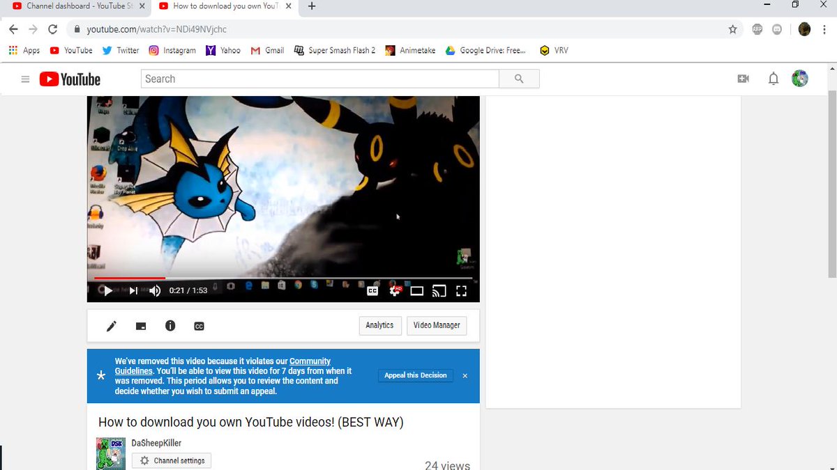Open subtitles CC icon below video
Screen dimensions: 837x470
pos(199,326)
